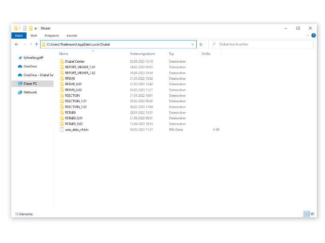Click the 13 Elemente status text
This screenshot has width=325, height=243.
tap(24, 214)
